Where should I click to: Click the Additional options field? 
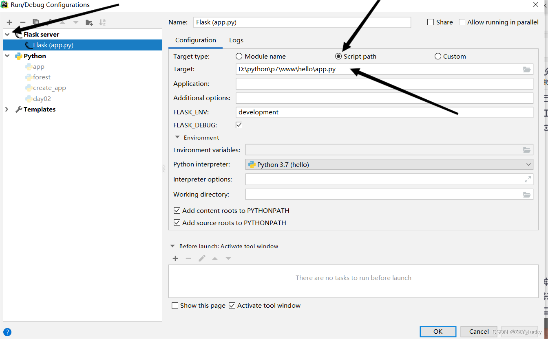click(x=384, y=98)
